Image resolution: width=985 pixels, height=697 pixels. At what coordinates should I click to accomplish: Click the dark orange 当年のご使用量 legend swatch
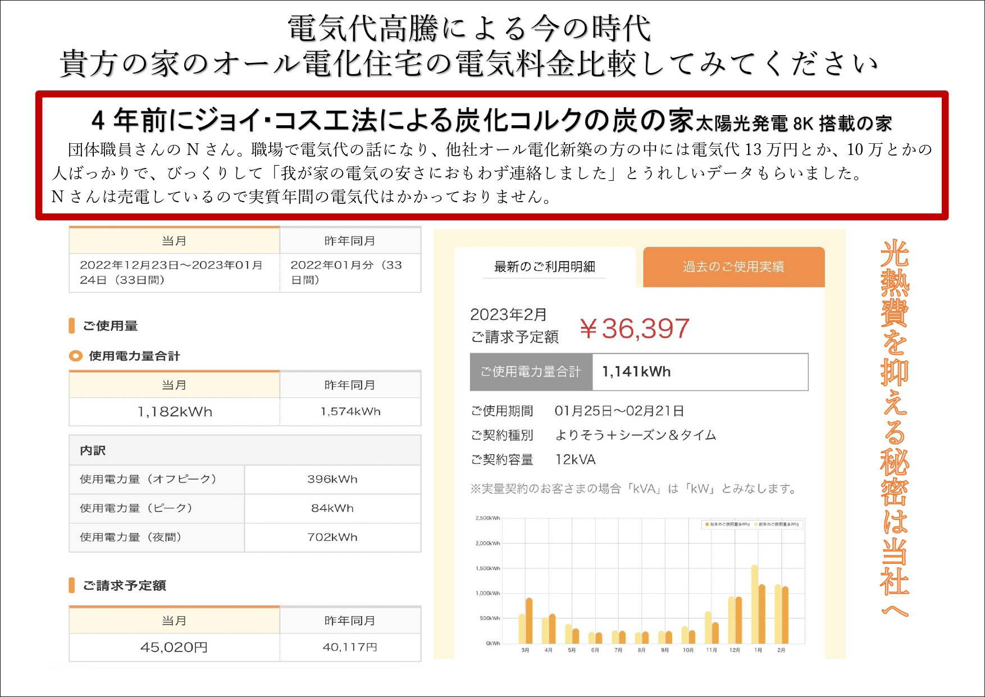coord(707,524)
